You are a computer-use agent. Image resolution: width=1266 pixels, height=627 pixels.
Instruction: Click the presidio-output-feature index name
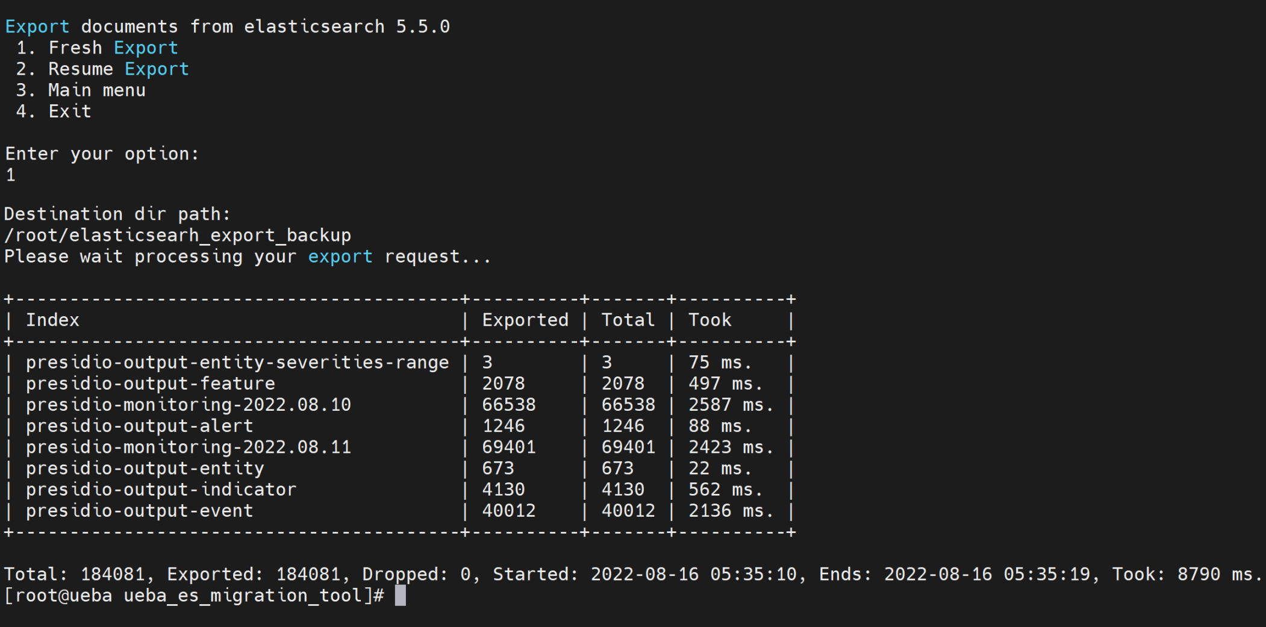click(150, 383)
